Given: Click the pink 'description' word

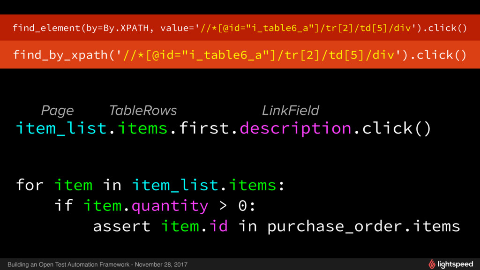Looking at the screenshot, I should tap(295, 128).
